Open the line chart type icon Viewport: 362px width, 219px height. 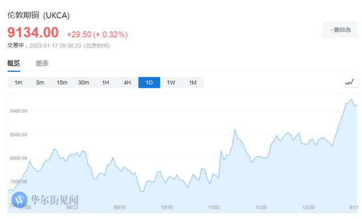(350, 82)
